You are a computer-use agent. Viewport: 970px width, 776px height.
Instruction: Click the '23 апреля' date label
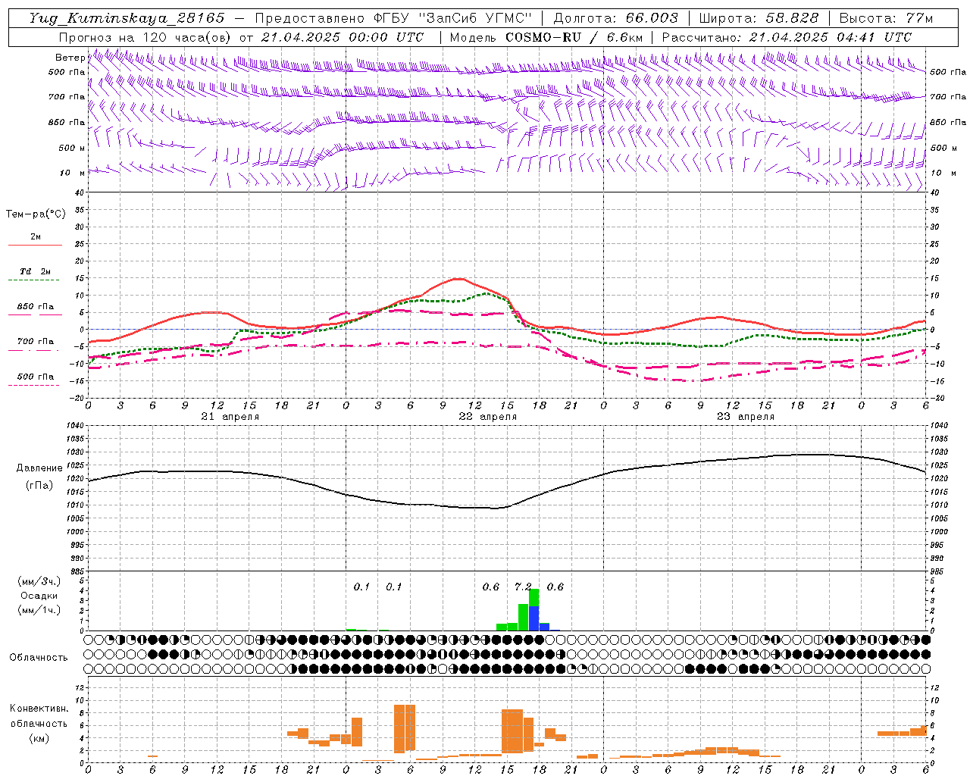pos(745,417)
